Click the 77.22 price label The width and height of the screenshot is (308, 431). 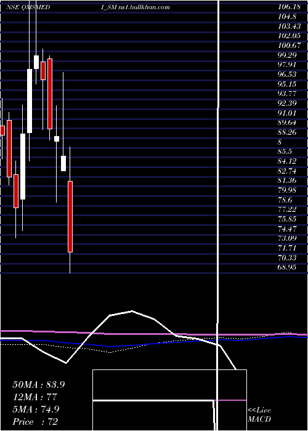coord(287,209)
